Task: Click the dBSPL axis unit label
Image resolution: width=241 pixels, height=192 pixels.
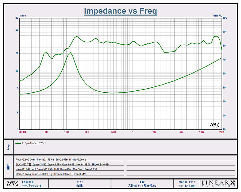Action: (217, 15)
